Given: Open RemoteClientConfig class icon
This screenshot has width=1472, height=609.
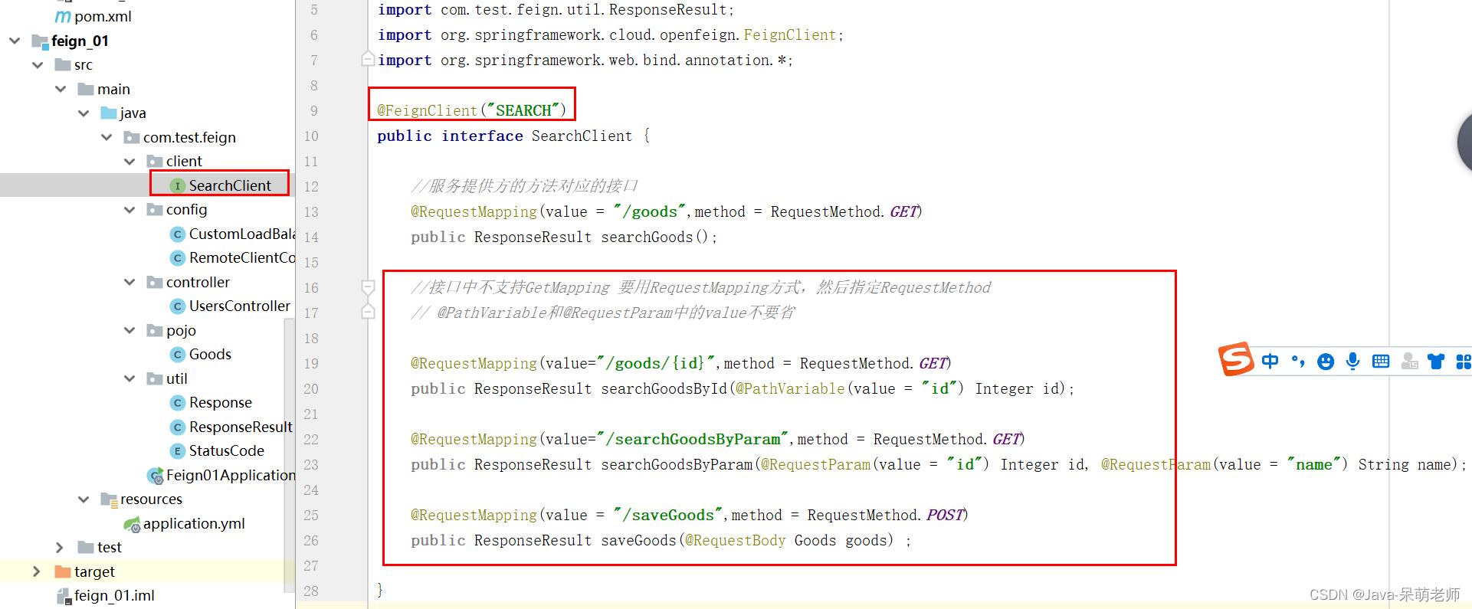Looking at the screenshot, I should click(x=178, y=258).
